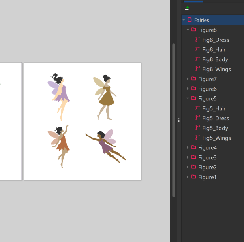Click the Figure4 folder icon

pos(194,147)
